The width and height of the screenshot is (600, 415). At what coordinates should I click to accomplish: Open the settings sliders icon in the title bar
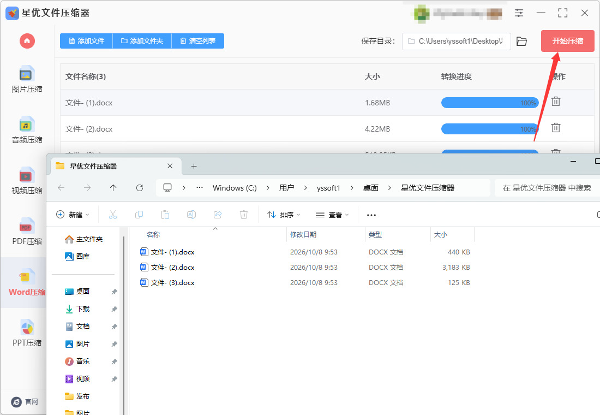coord(519,13)
